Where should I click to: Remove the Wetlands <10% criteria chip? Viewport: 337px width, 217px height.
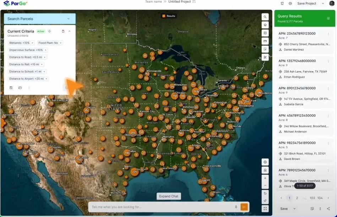(33, 43)
